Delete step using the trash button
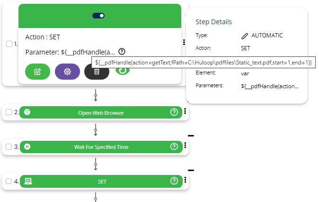Image resolution: width=319 pixels, height=202 pixels. coord(97,72)
